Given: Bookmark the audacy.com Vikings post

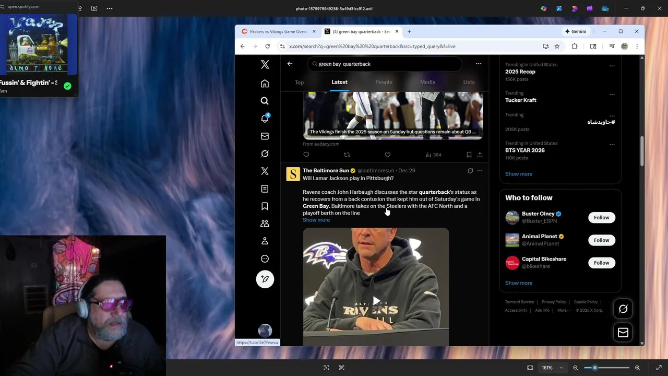Looking at the screenshot, I should tap(469, 155).
